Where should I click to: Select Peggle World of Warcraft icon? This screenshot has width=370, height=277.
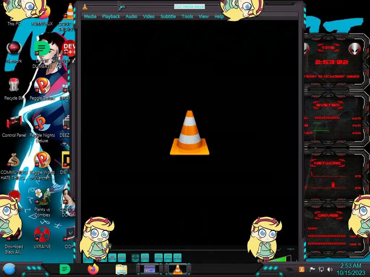pos(42,166)
